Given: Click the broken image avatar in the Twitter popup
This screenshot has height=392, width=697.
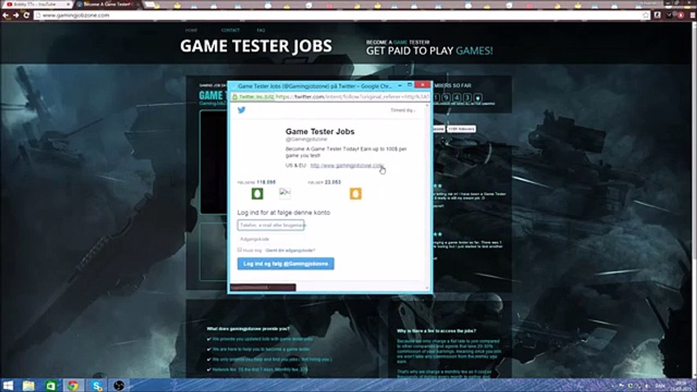Looking at the screenshot, I should [285, 193].
